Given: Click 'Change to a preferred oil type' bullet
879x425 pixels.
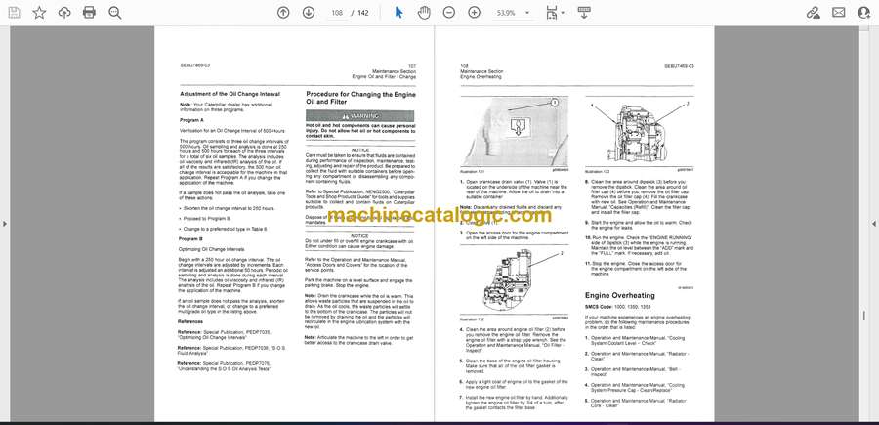Looking at the screenshot, I should 225,229.
